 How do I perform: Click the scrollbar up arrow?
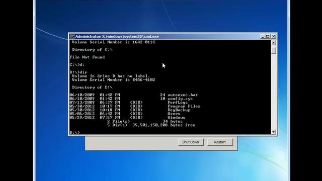coord(273,43)
